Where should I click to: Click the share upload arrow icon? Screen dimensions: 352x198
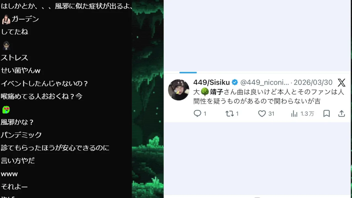[342, 113]
